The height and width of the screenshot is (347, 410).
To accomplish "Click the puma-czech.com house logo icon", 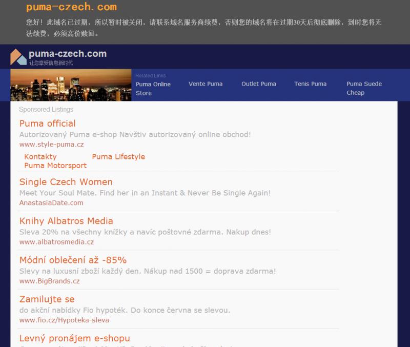I will (x=18, y=57).
